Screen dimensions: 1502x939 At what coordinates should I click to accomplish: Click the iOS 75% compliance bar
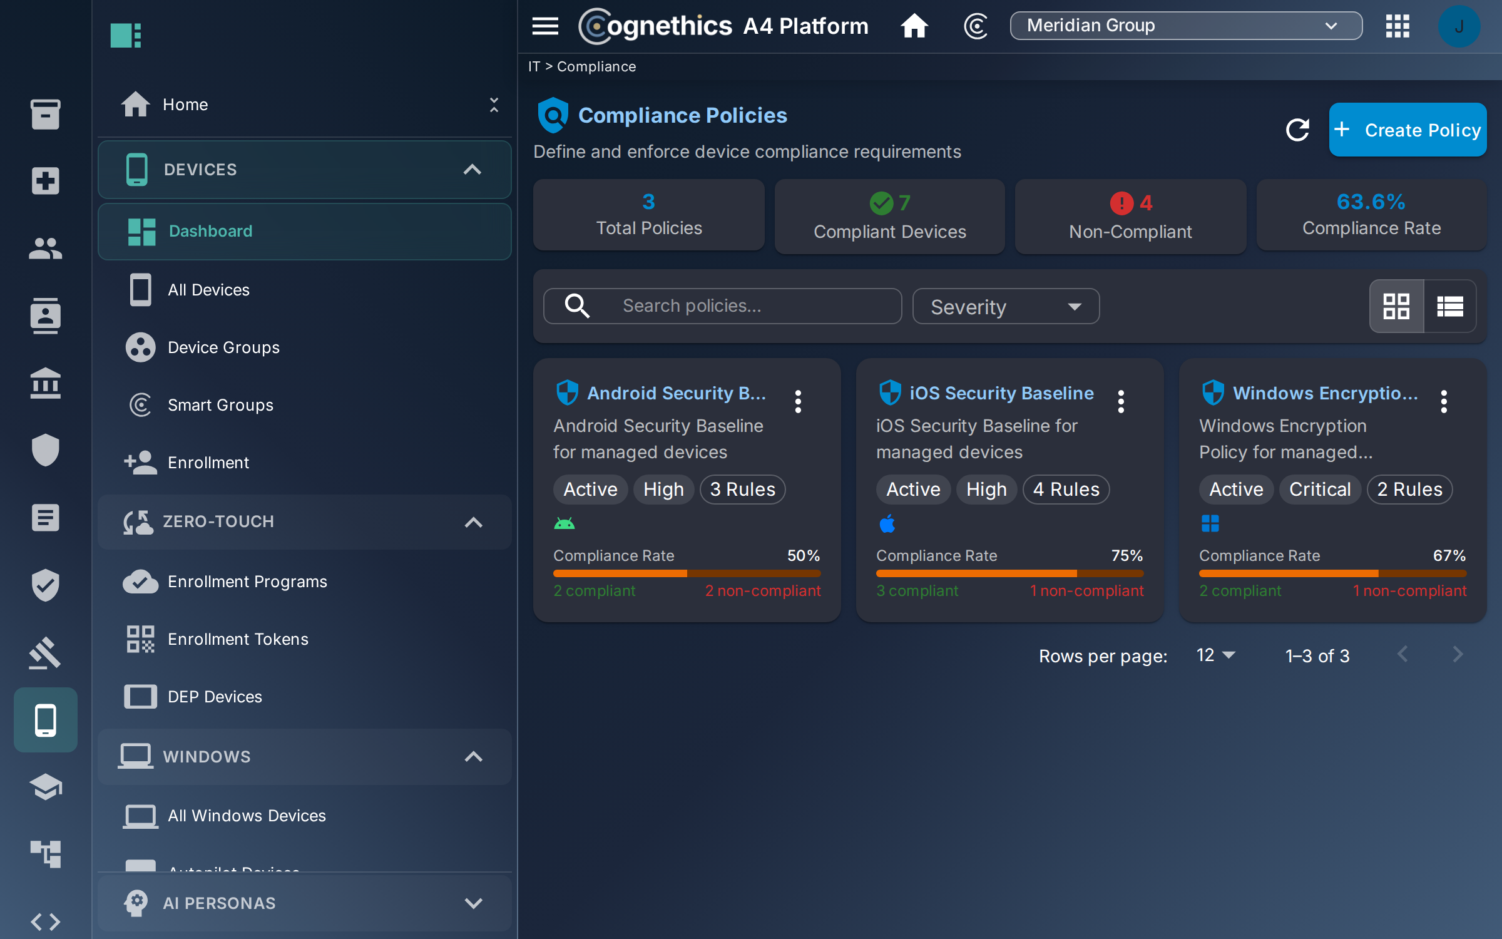[x=1009, y=573]
